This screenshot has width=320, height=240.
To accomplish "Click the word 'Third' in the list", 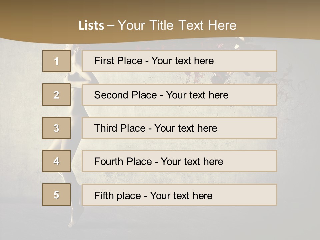I will tap(106, 128).
